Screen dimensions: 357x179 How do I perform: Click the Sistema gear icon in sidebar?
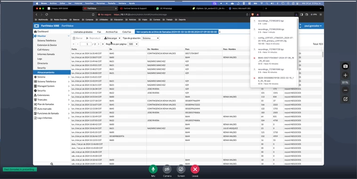(x=35, y=77)
